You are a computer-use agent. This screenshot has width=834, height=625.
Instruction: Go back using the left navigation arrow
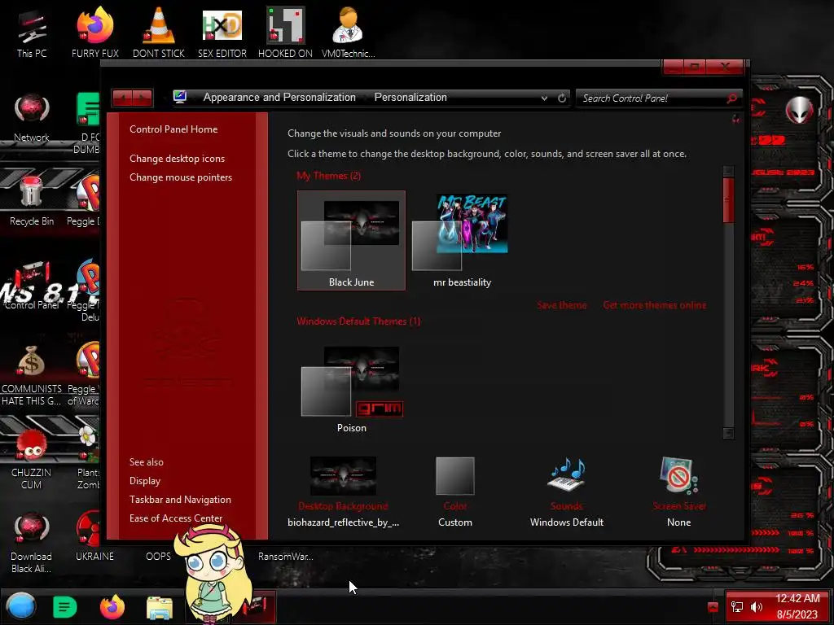(123, 98)
